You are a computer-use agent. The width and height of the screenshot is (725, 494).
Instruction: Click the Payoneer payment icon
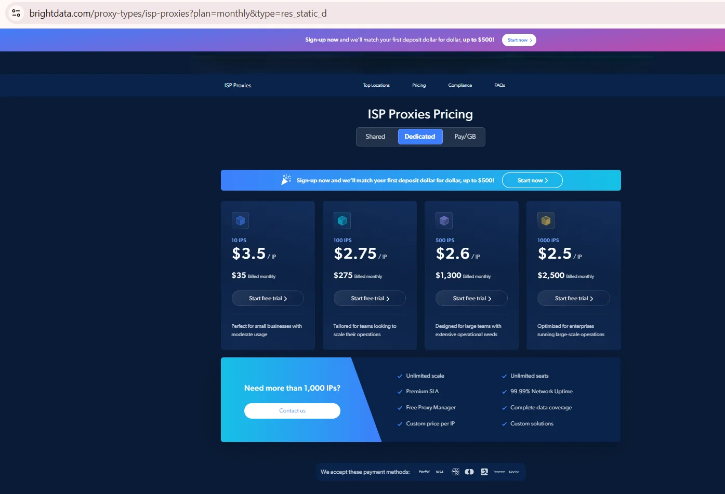pos(499,472)
